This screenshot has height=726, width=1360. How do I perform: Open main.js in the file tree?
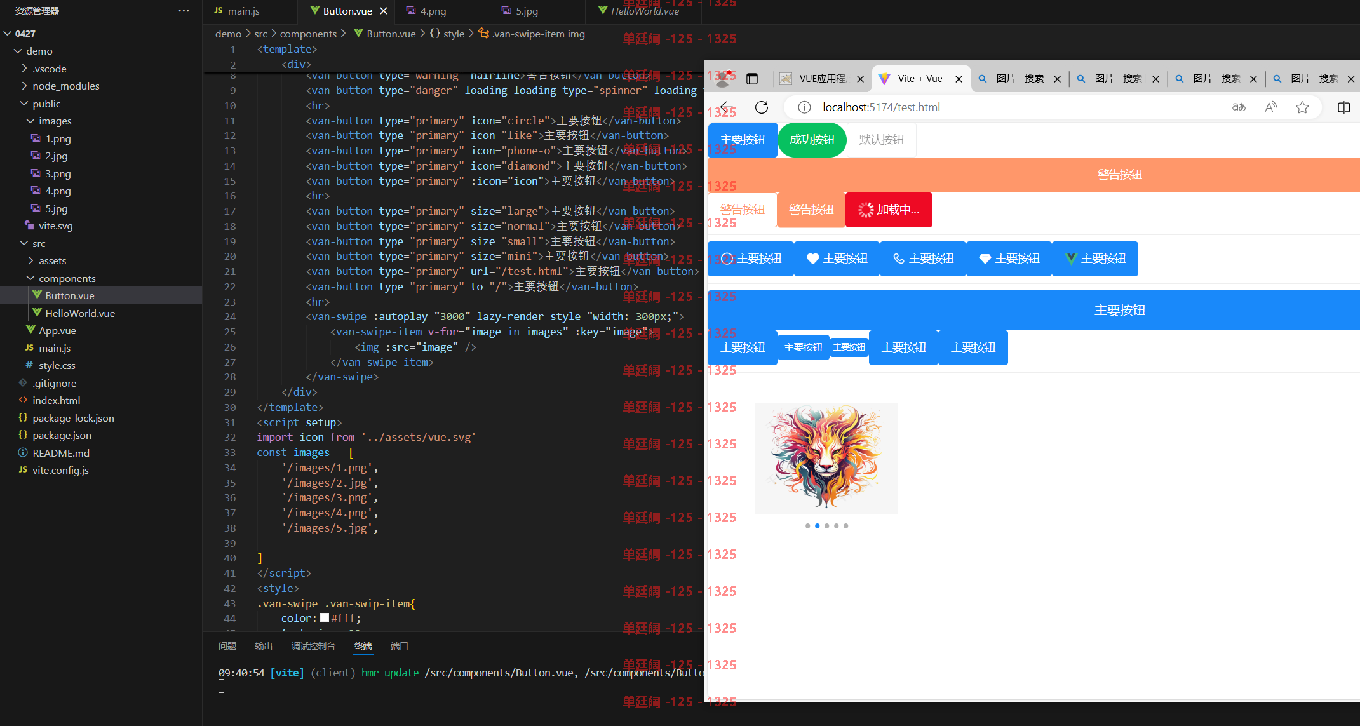[x=55, y=348]
